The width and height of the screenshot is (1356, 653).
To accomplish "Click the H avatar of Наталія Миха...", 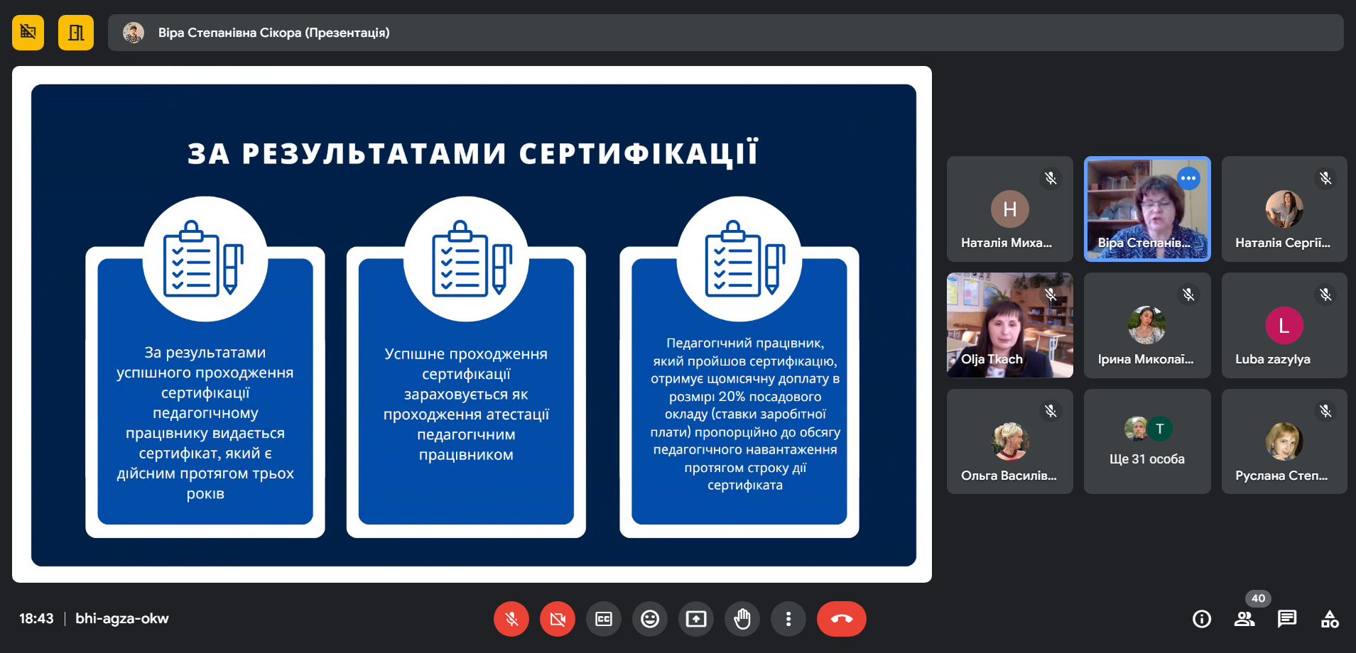I will pos(1010,209).
